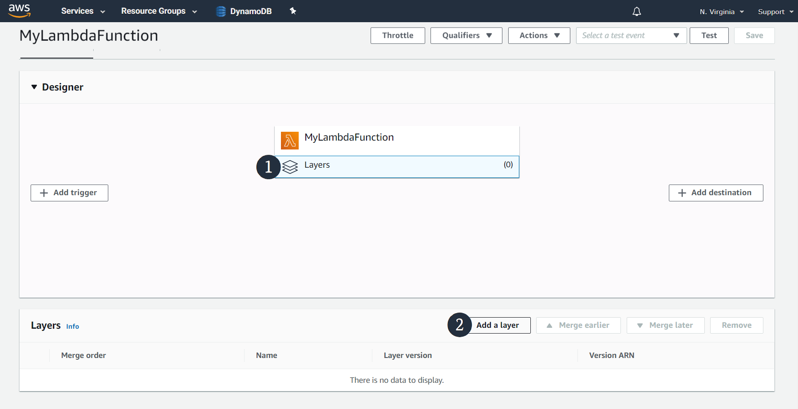Click the Merge order column header

coord(83,355)
